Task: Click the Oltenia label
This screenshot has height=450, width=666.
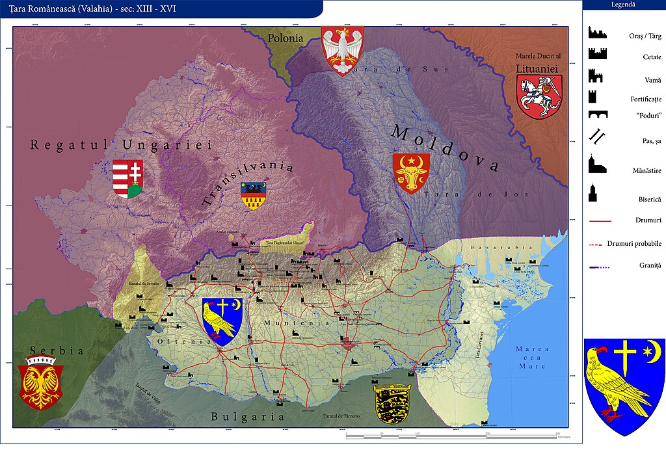Action: pos(184,341)
